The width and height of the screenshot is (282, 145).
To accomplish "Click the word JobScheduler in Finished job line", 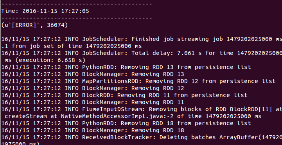I will [x=103, y=39].
